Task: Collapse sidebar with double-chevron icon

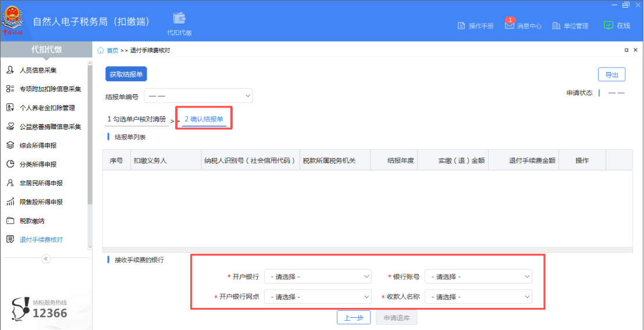Action: (46, 259)
